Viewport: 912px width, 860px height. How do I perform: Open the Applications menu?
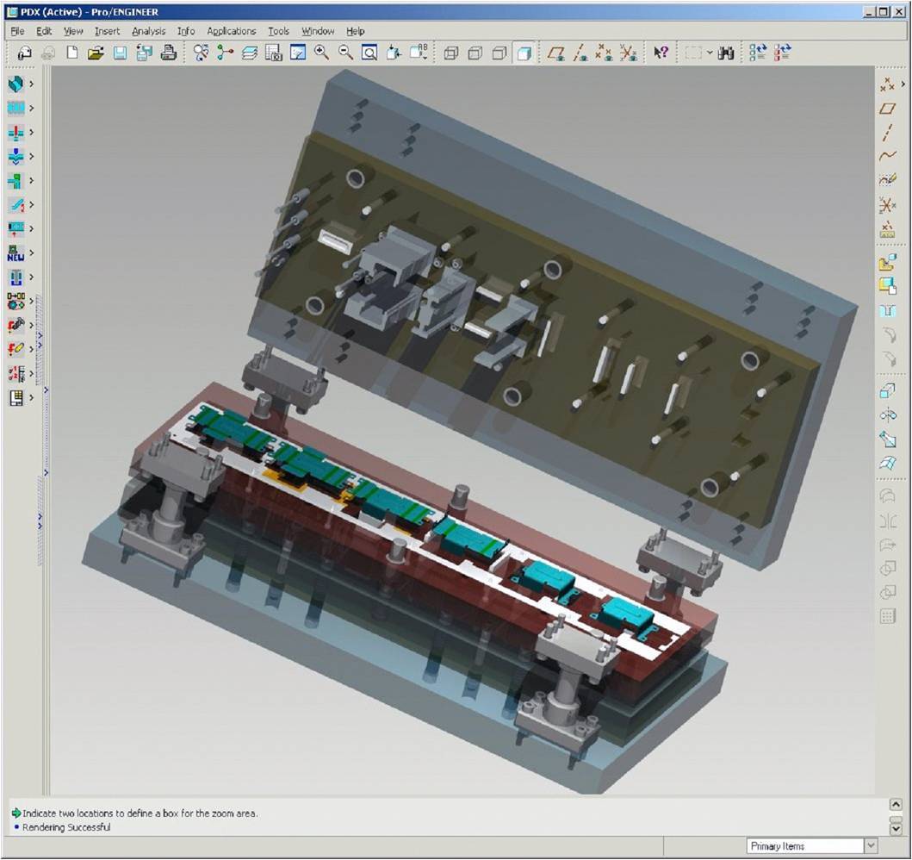[231, 31]
